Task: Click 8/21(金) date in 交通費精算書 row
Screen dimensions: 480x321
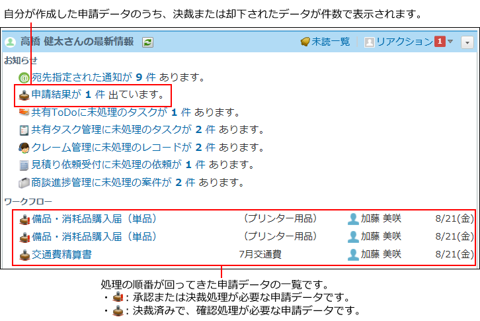Action: pos(455,254)
